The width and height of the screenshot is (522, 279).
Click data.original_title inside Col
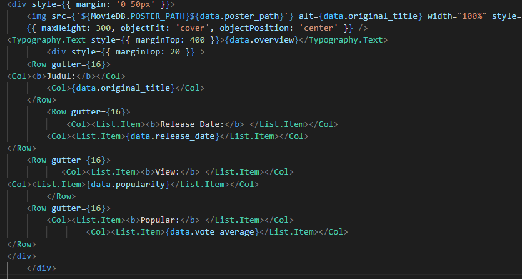(123, 88)
